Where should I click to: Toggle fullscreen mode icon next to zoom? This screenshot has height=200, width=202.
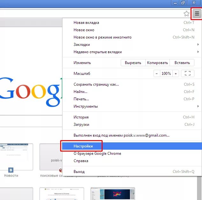pyautogui.click(x=187, y=73)
